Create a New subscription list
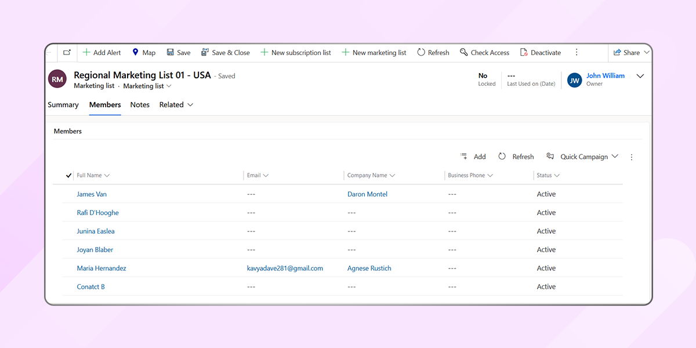696x348 pixels. (x=296, y=52)
